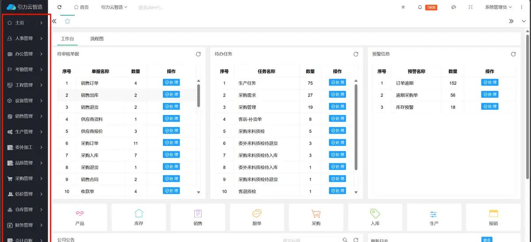Click the 任务名称 column header
Image resolution: width=531 pixels, height=242 pixels.
266,71
